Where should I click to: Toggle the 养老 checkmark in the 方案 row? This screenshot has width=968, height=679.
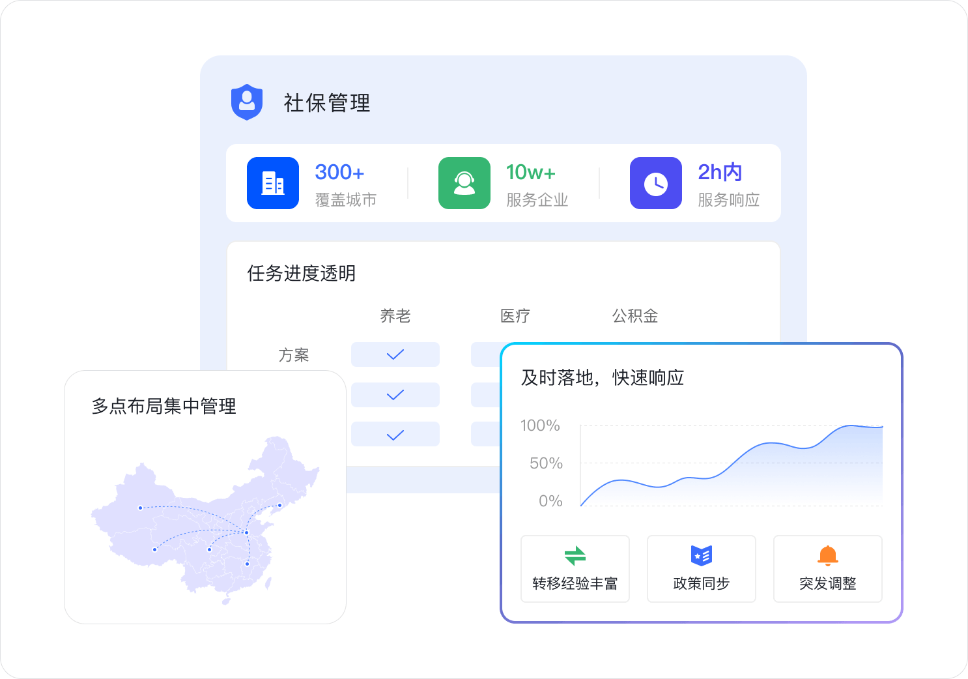pyautogui.click(x=395, y=354)
